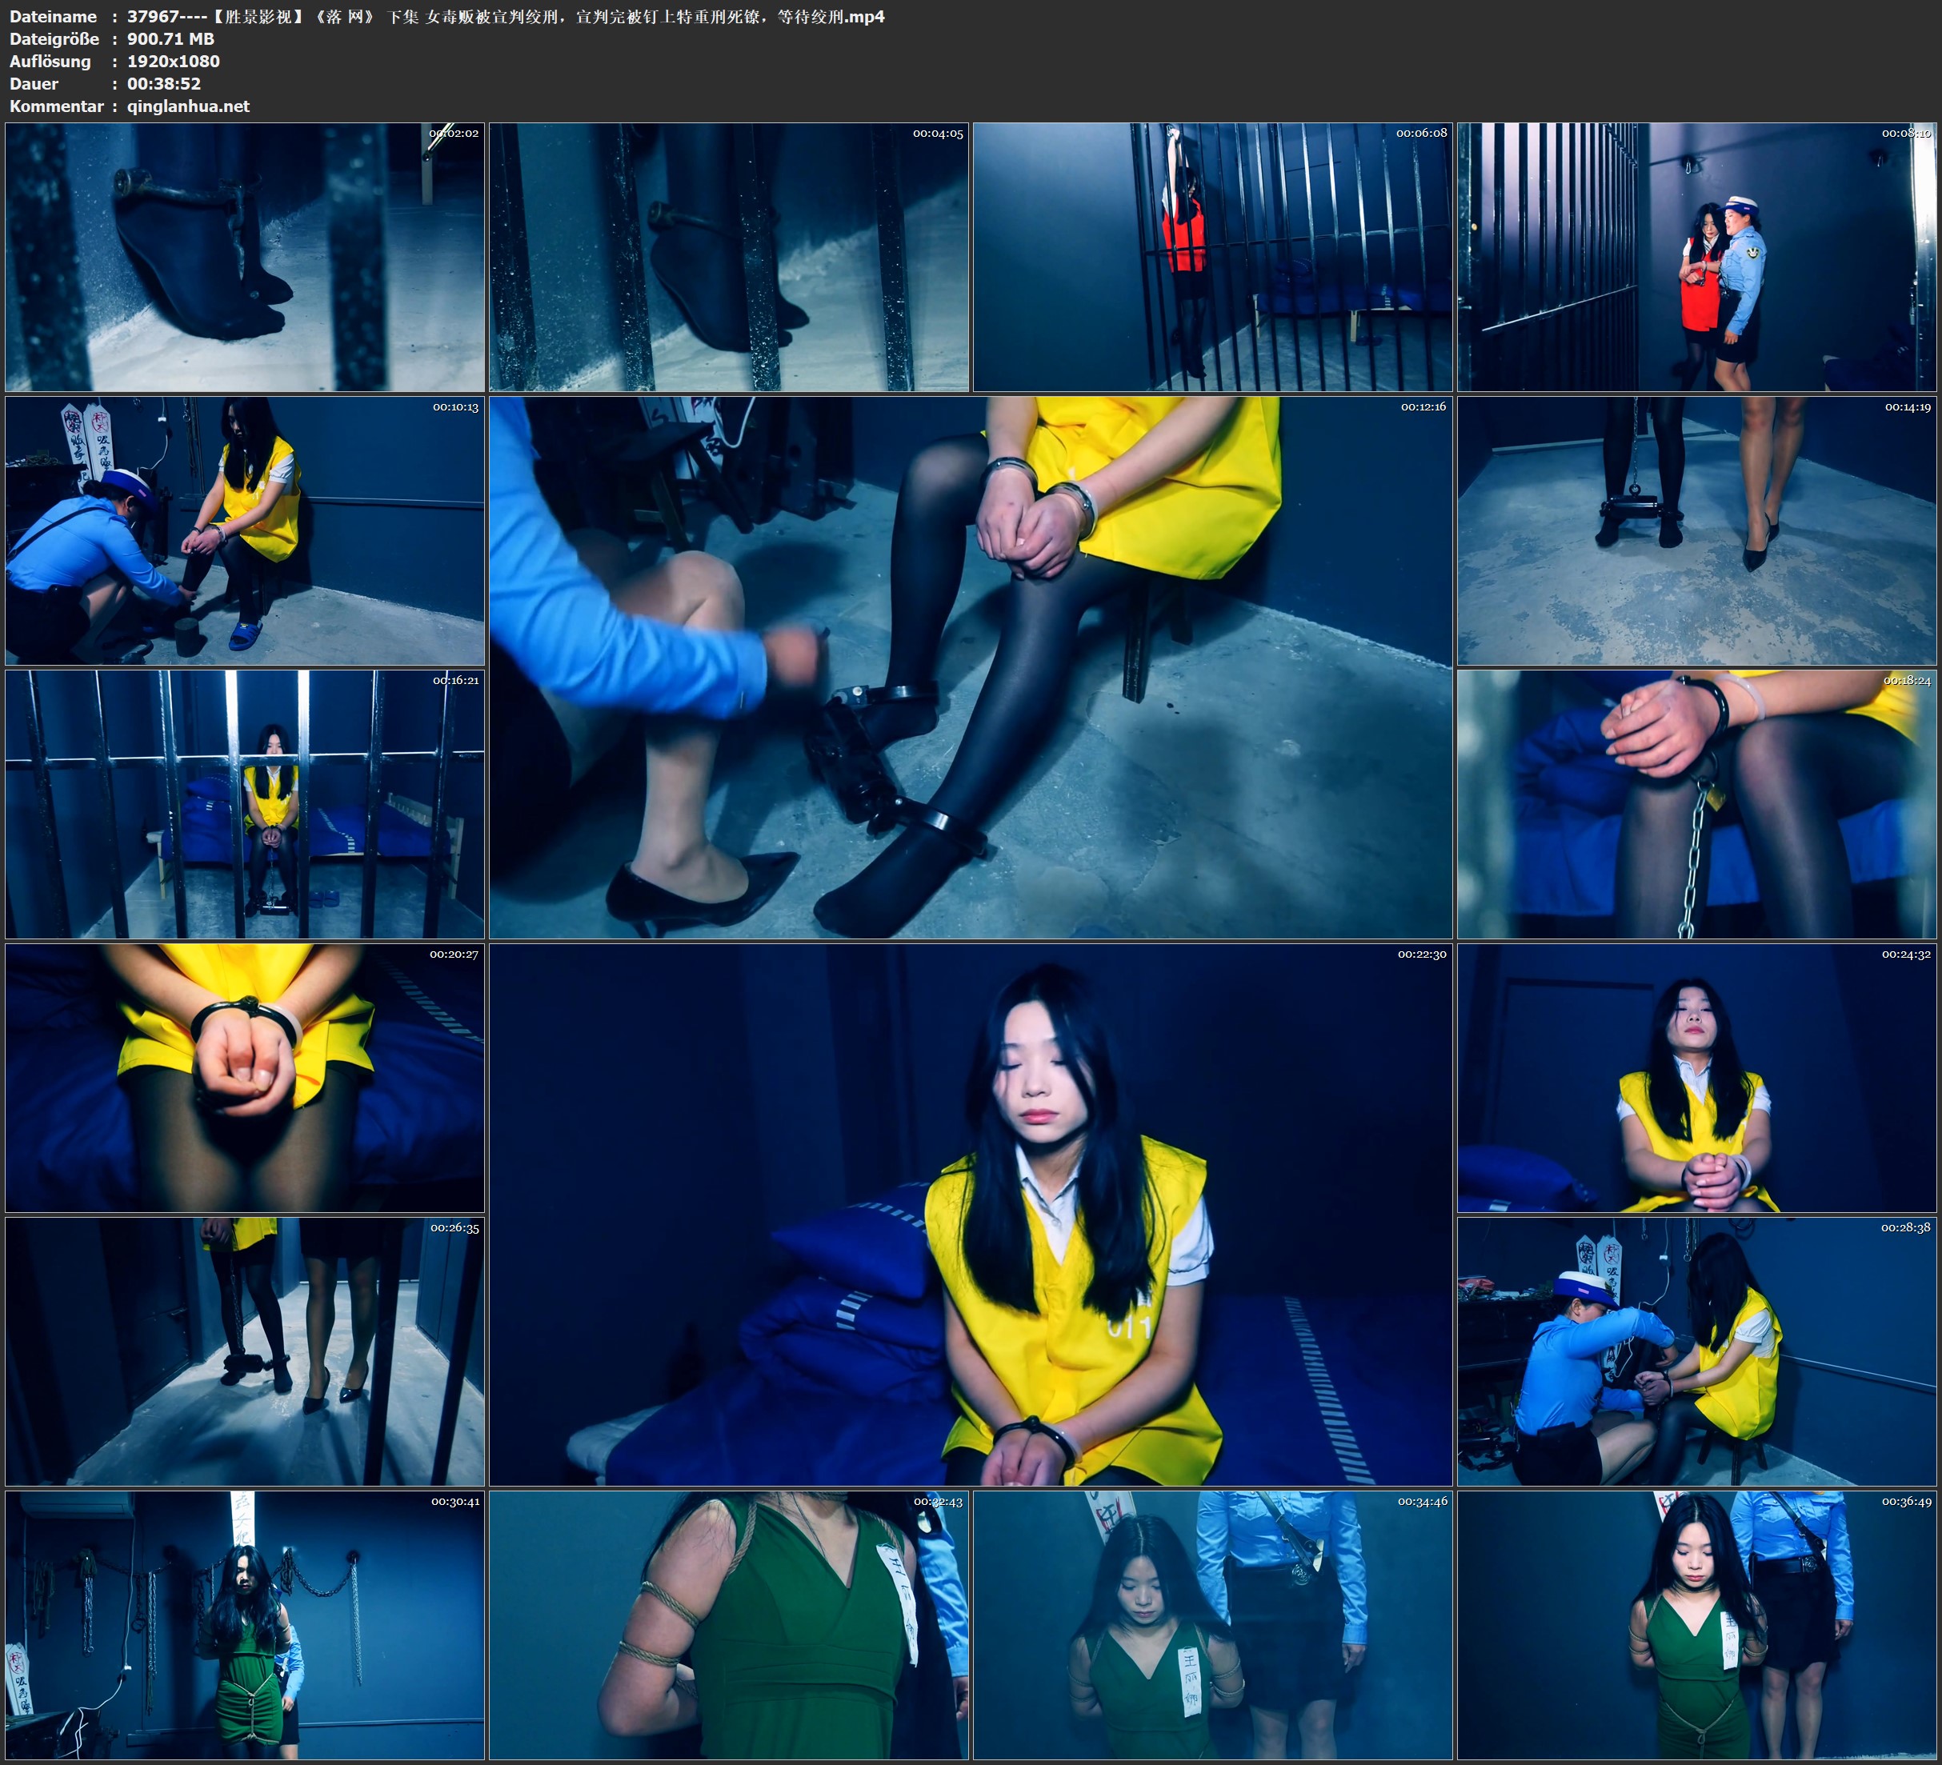1942x1765 pixels.
Task: Select the thumbnail at 00:16:21
Action: tap(245, 804)
